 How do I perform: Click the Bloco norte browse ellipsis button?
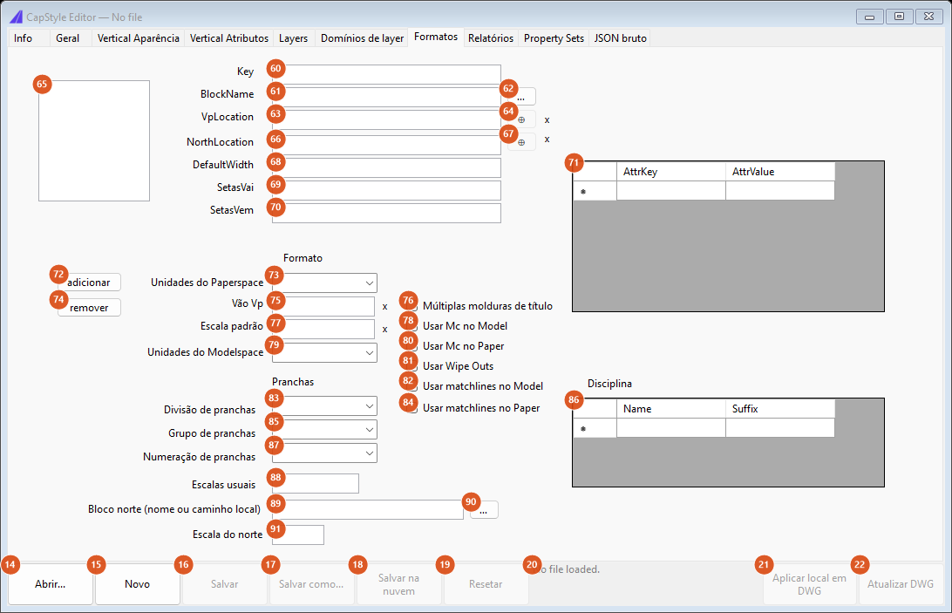point(484,510)
